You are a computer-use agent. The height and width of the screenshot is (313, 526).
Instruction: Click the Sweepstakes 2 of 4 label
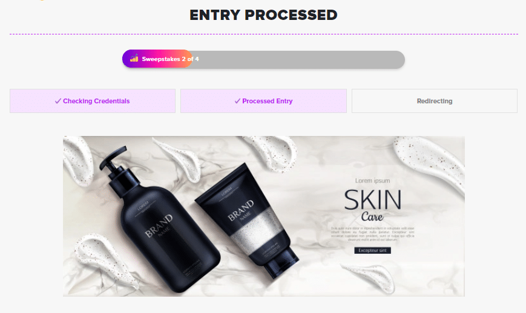tap(170, 59)
